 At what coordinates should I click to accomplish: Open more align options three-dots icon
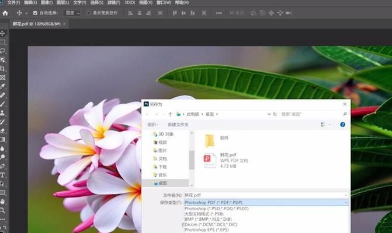coord(218,13)
